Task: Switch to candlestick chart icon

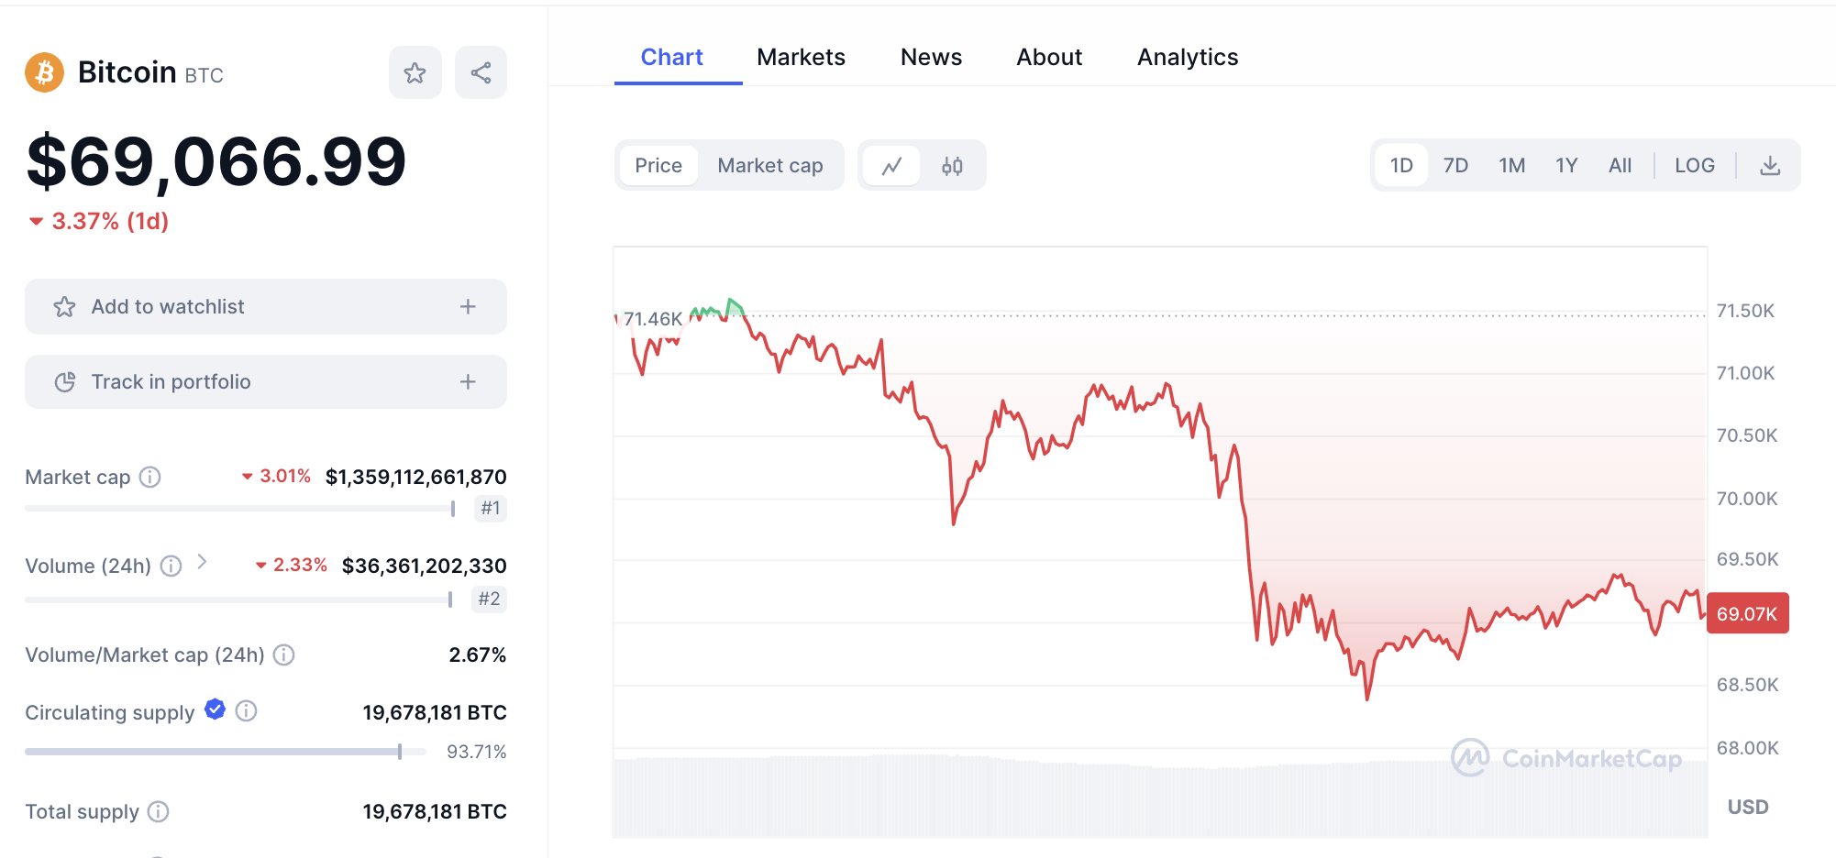Action: [x=952, y=166]
